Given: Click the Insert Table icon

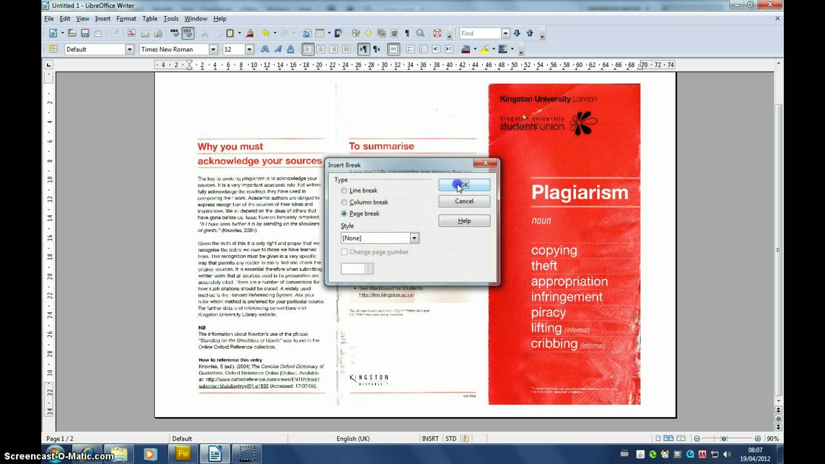Looking at the screenshot, I should click(320, 34).
